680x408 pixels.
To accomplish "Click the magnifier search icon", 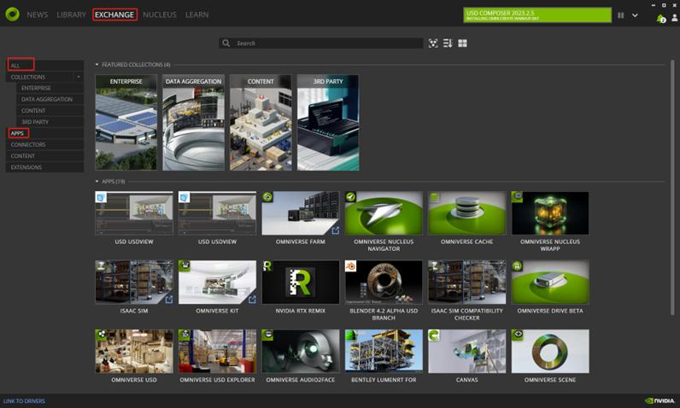I will click(x=226, y=43).
